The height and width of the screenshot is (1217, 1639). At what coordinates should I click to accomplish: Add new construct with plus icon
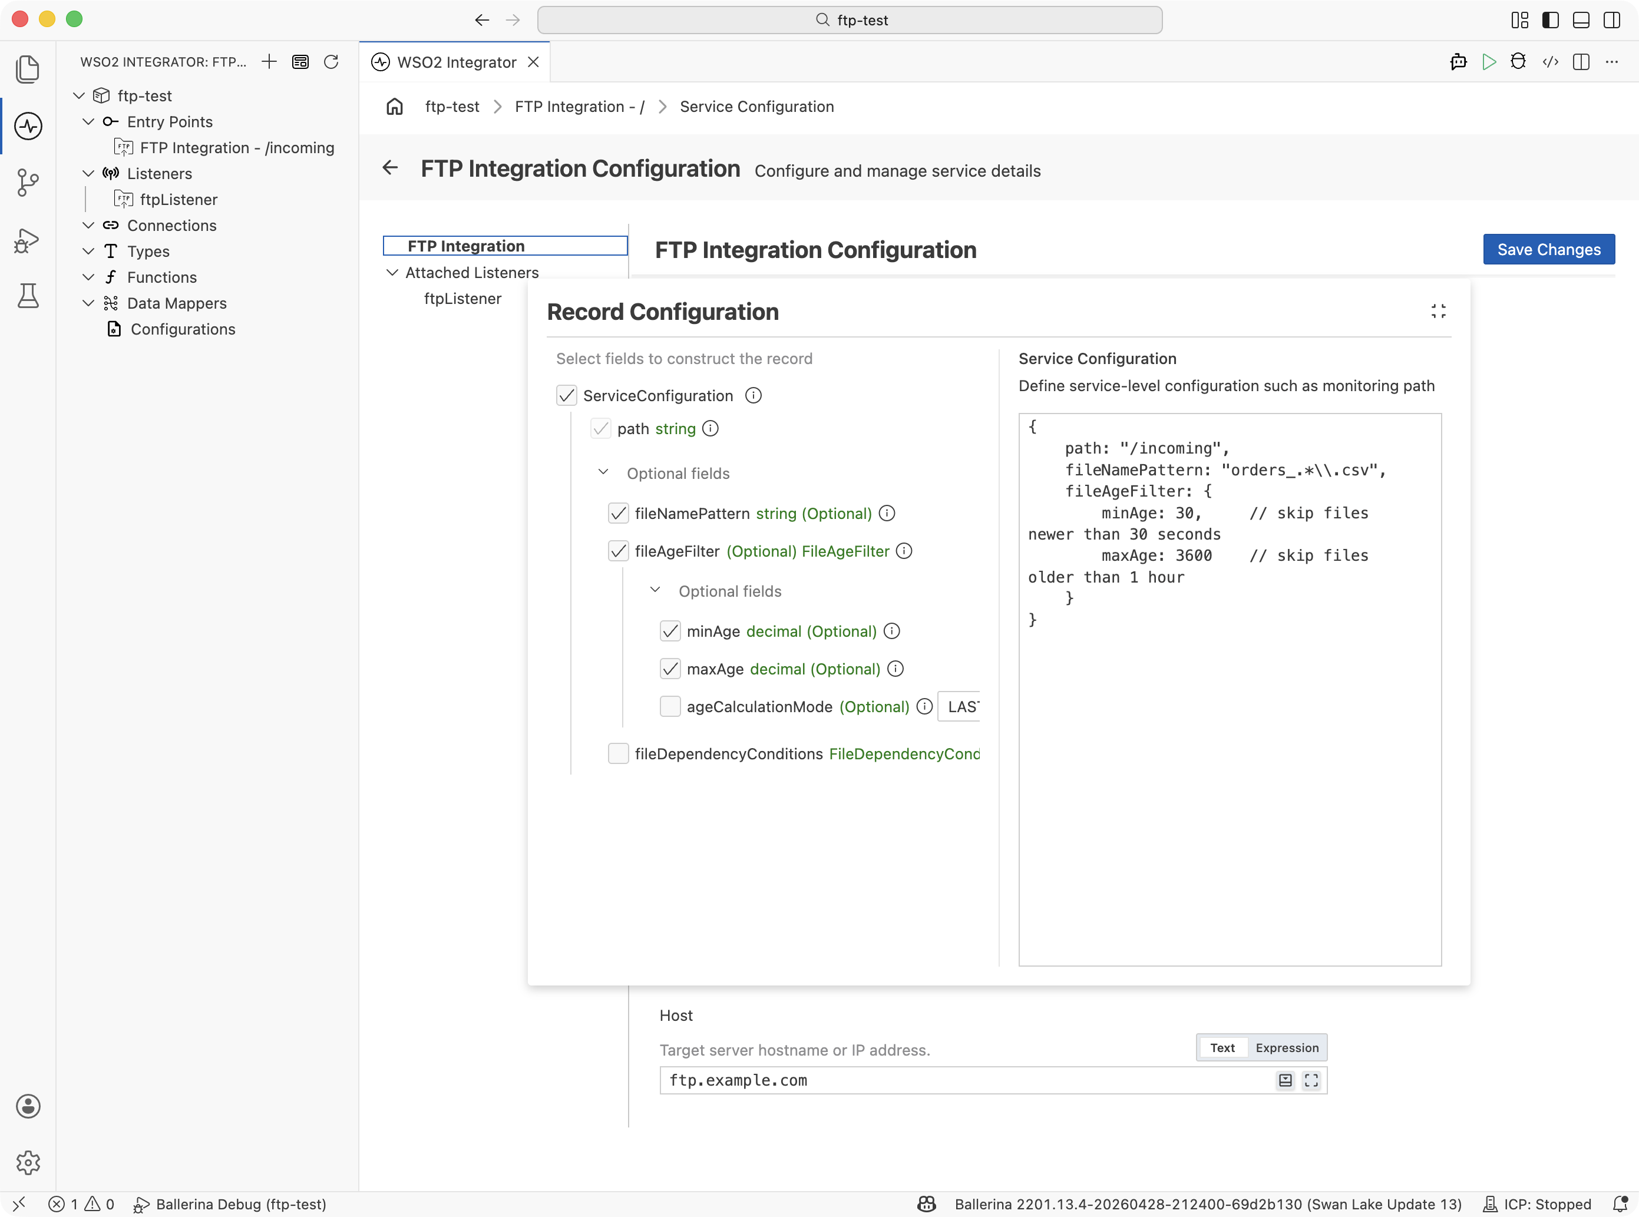(x=269, y=62)
